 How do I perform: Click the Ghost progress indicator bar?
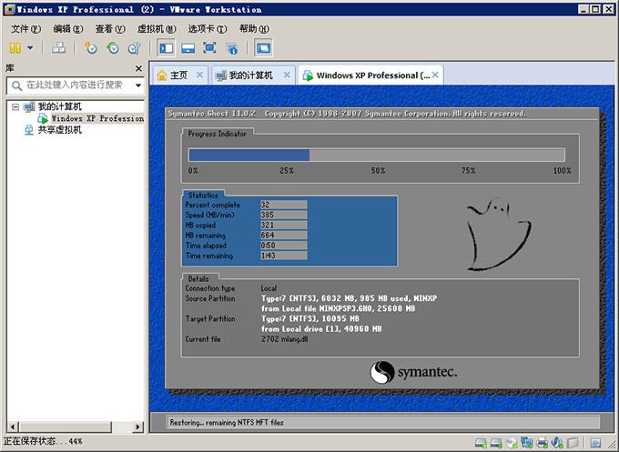[377, 155]
